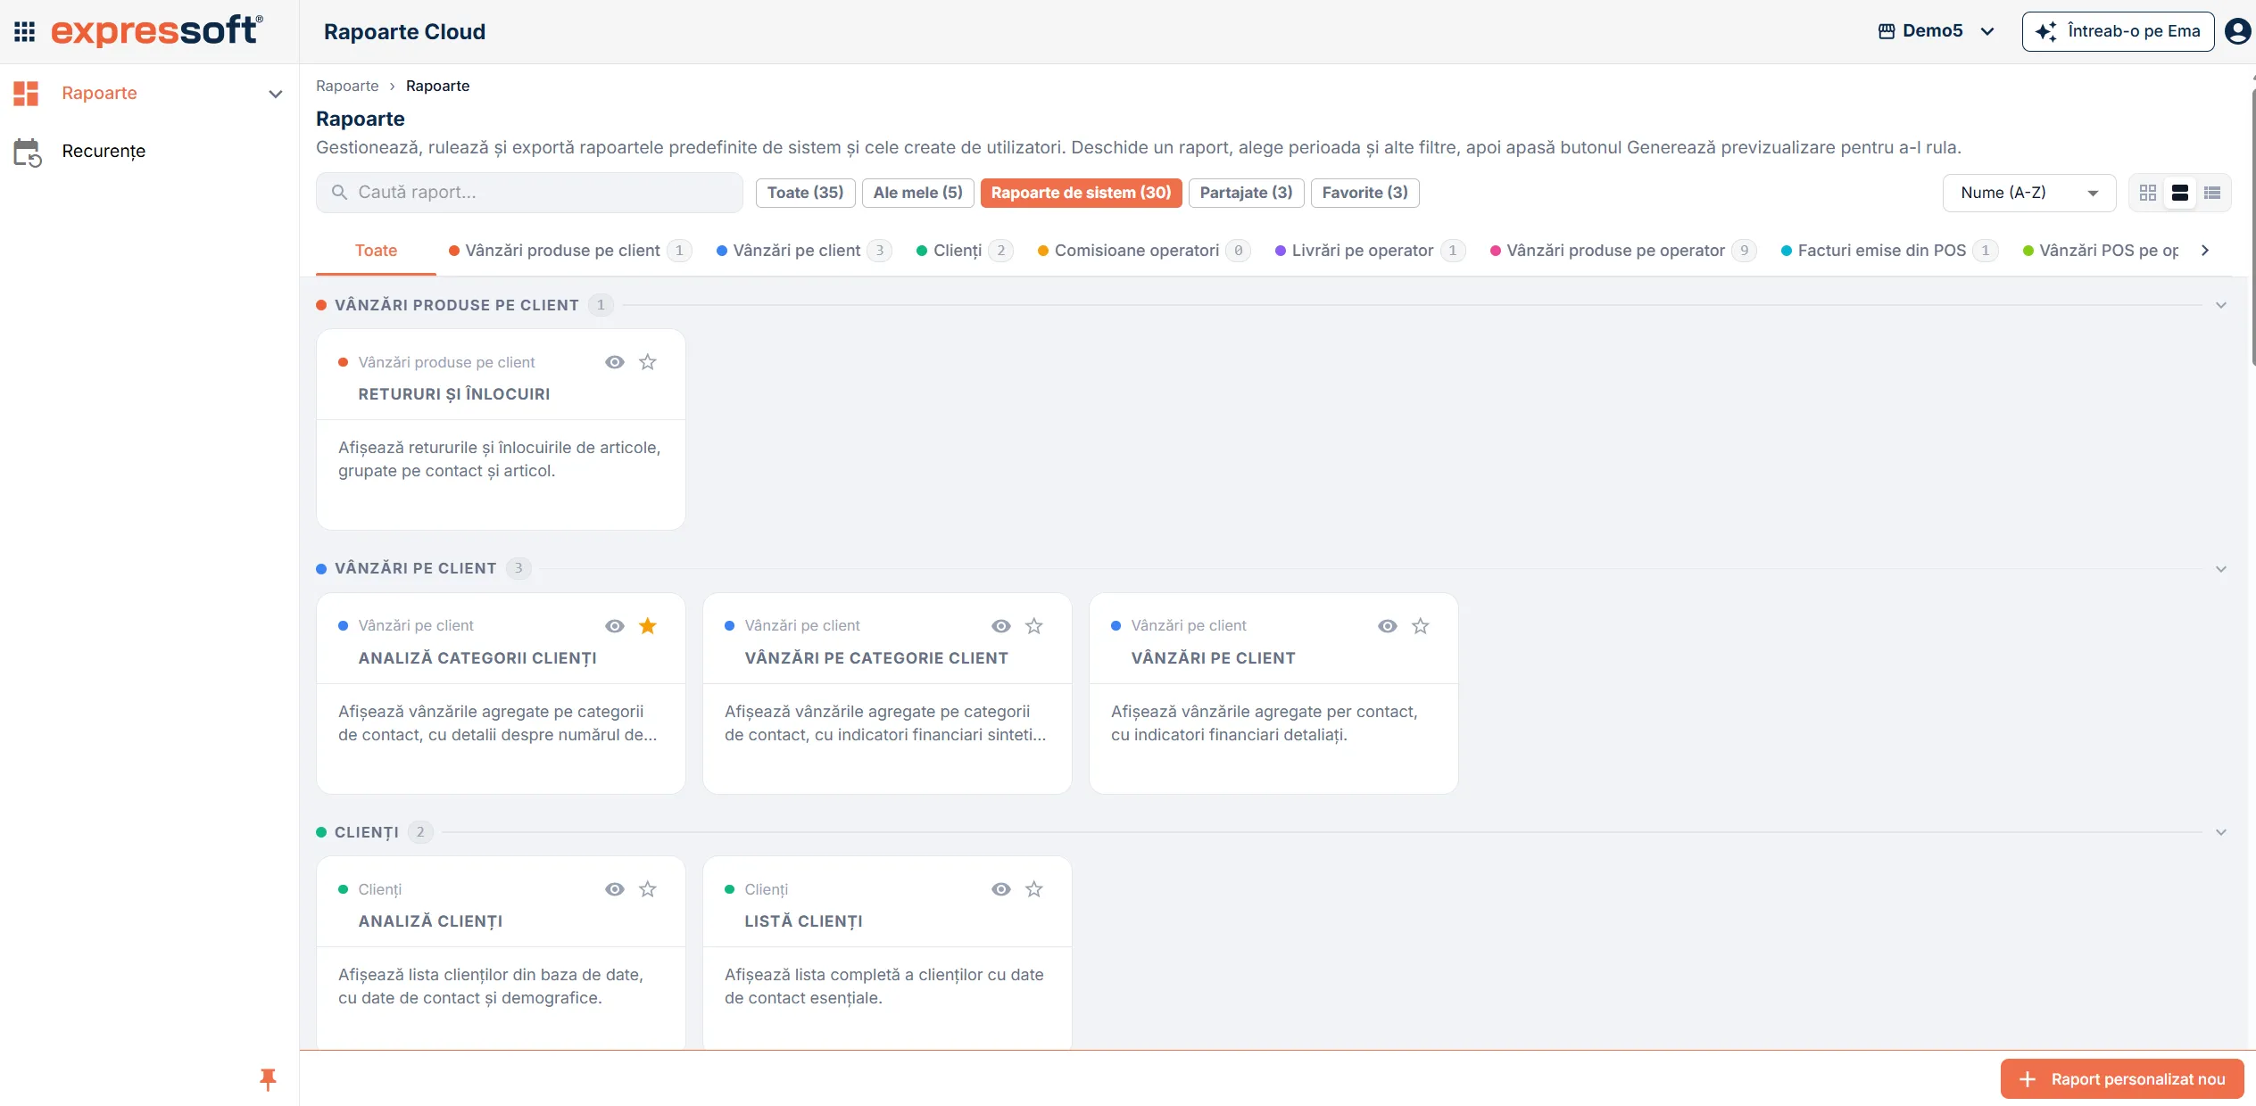Switch to large grid view icon
2256x1106 pixels.
pyautogui.click(x=2148, y=193)
